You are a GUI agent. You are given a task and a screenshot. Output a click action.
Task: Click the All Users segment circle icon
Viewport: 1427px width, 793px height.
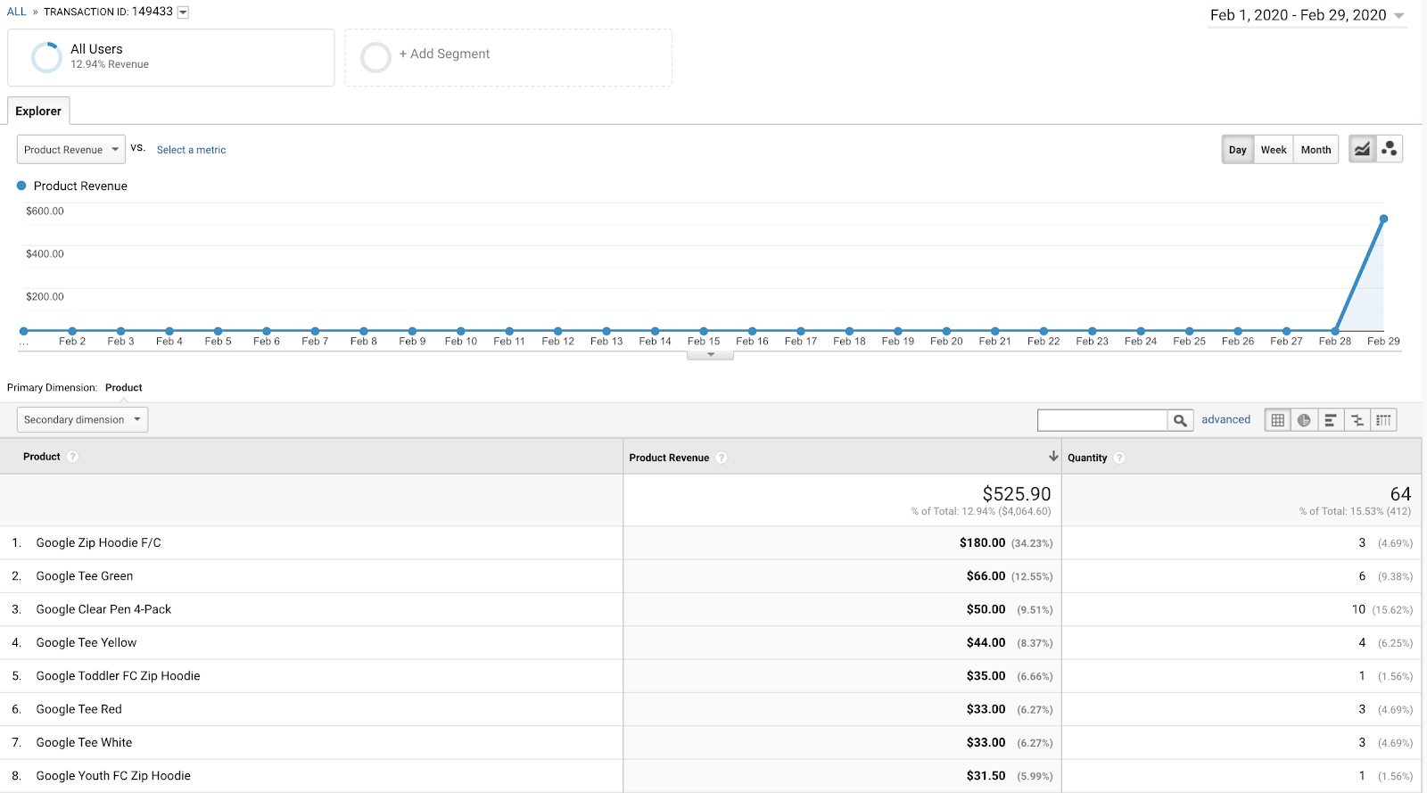pos(46,57)
